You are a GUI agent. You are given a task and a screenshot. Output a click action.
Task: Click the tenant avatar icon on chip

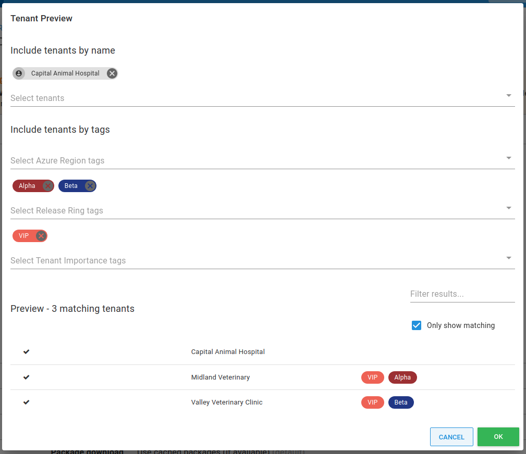[x=19, y=73]
